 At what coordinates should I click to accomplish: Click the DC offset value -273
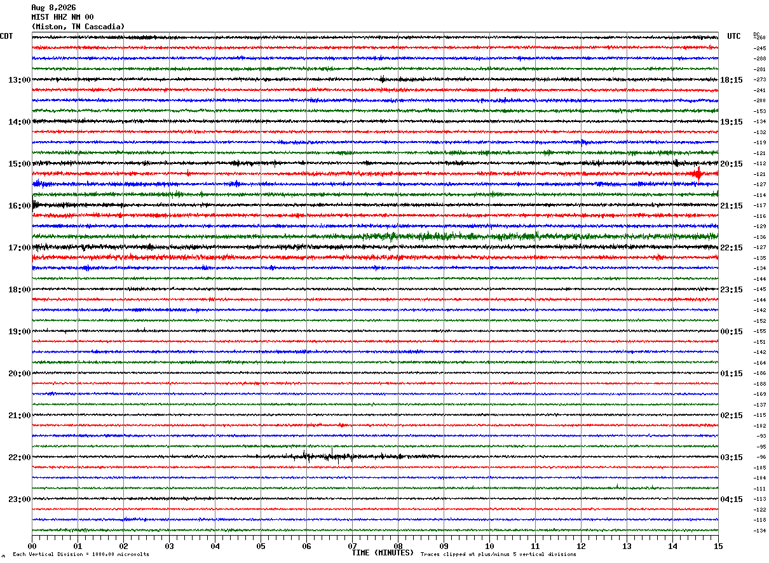pos(759,79)
